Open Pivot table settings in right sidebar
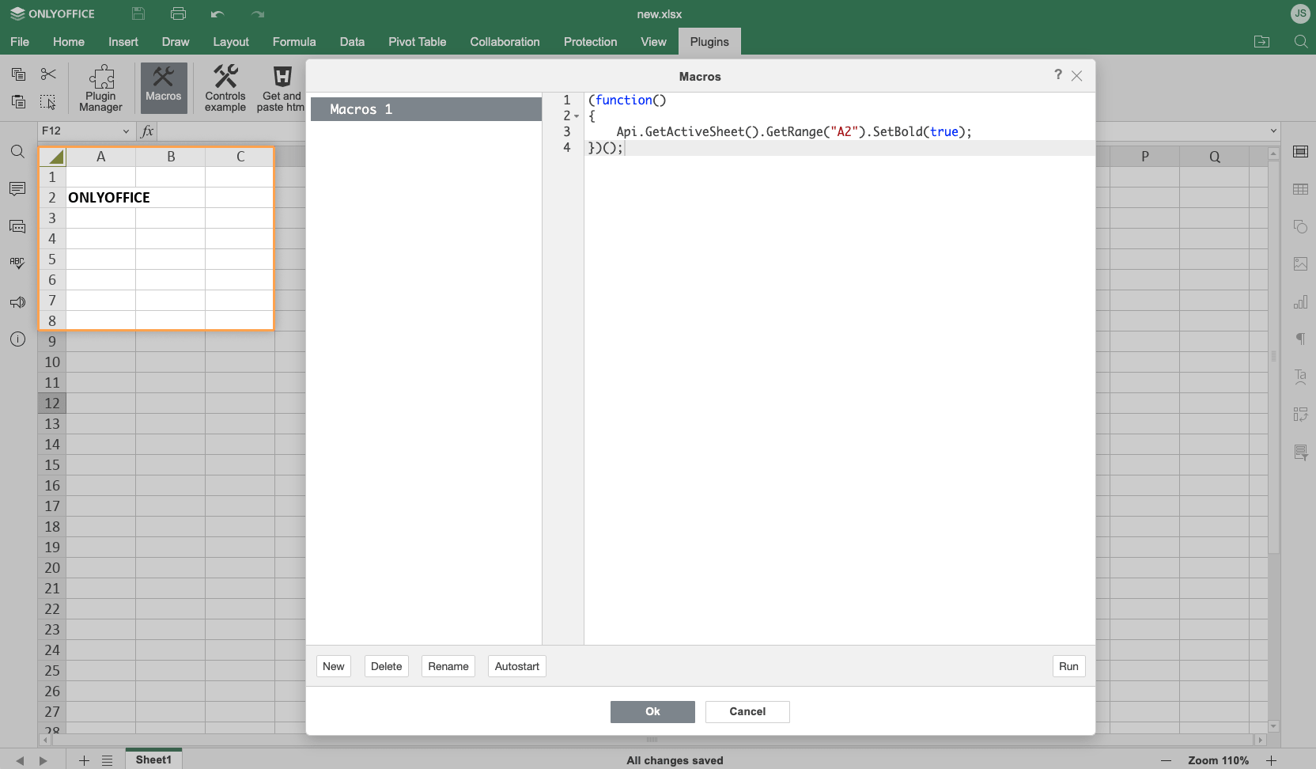 (1300, 414)
